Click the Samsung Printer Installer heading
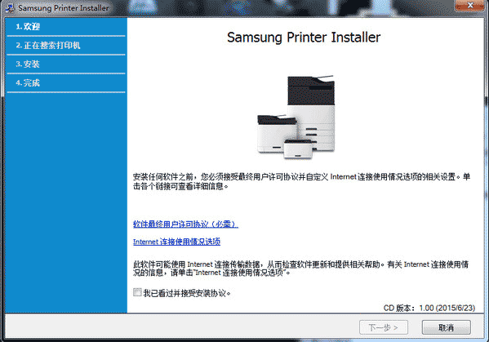 304,38
